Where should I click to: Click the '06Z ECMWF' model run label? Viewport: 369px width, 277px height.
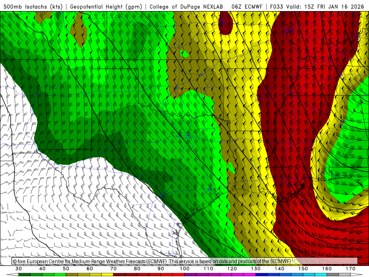click(247, 6)
